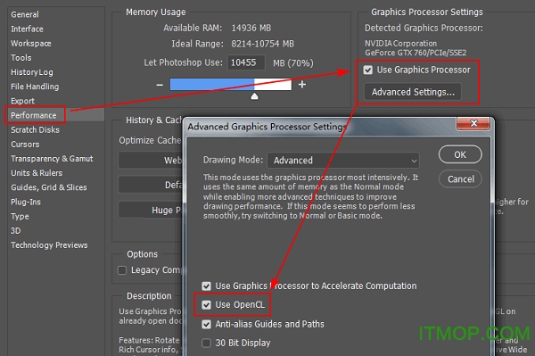The height and width of the screenshot is (356, 535).
Task: Click the Huge Pixel cache preset button
Action: 150,210
